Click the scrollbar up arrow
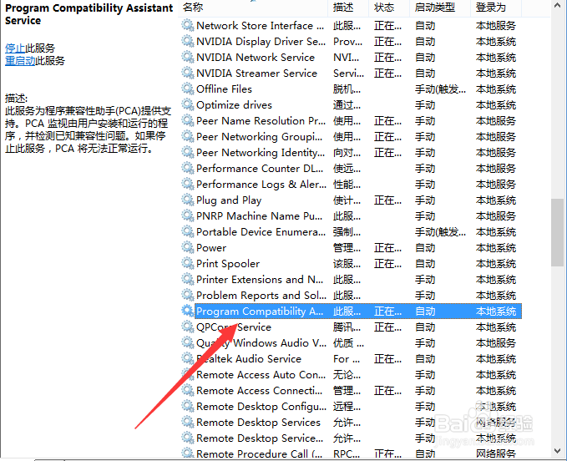The width and height of the screenshot is (567, 461). 558,5
